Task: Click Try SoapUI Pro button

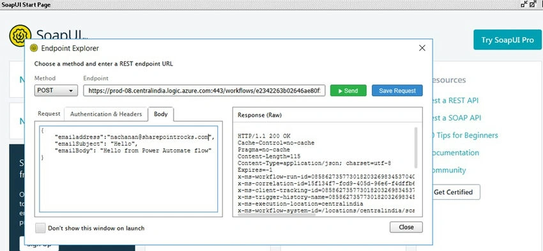Action: [507, 40]
